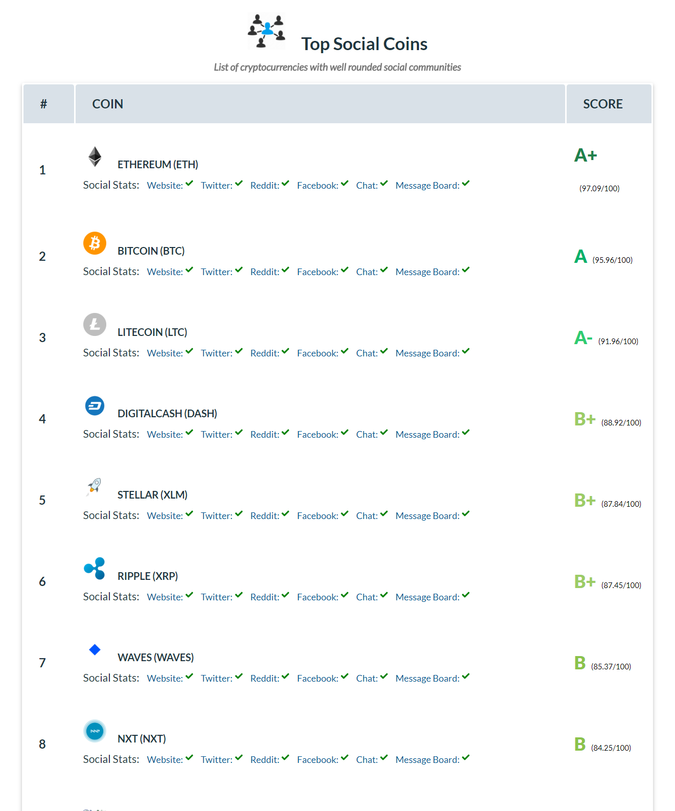Viewport: 675px width, 811px height.
Task: Open Ripple's Website link
Action: 165,597
